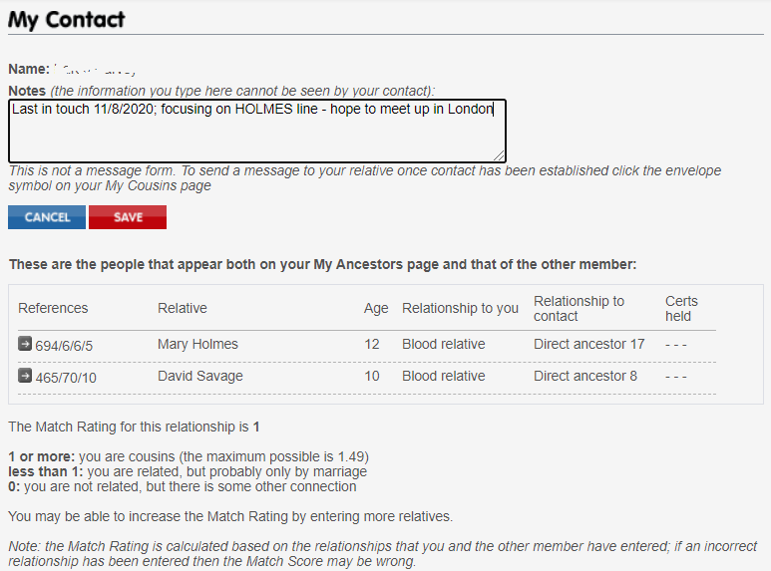
Task: Click the Certs held column header
Action: pos(681,309)
